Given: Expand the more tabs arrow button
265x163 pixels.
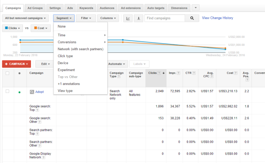Looking at the screenshot, I should 196,7.
